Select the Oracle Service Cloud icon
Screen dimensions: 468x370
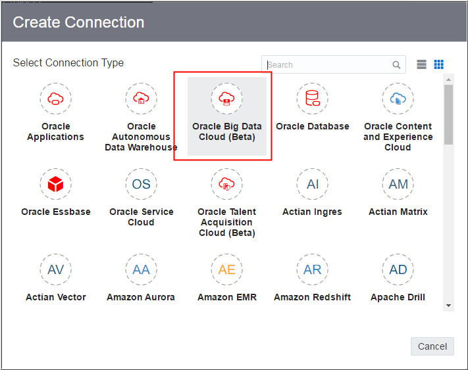[141, 185]
